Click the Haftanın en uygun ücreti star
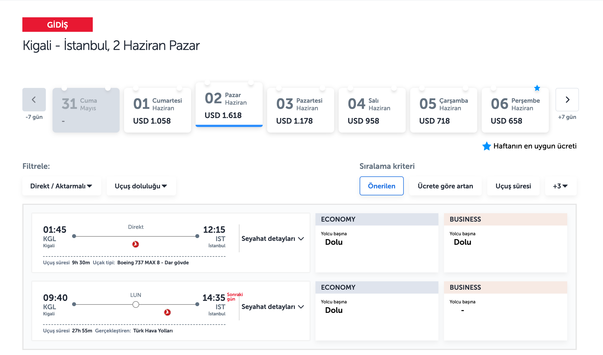This screenshot has height=355, width=603. 487,146
